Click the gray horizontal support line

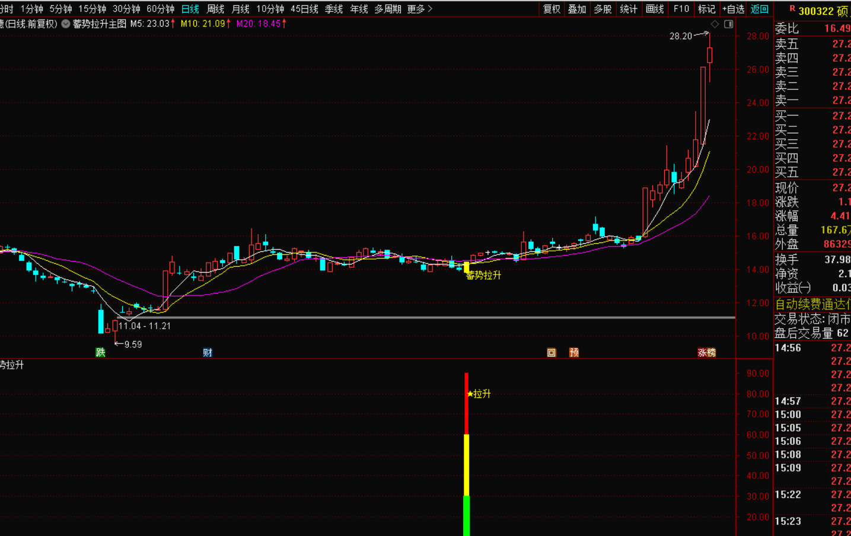pos(415,318)
